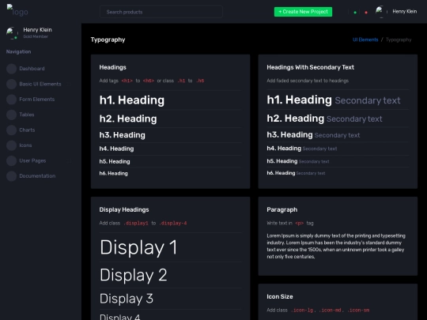The height and width of the screenshot is (320, 427).
Task: Click the .icon-lg code text
Action: 302,311
